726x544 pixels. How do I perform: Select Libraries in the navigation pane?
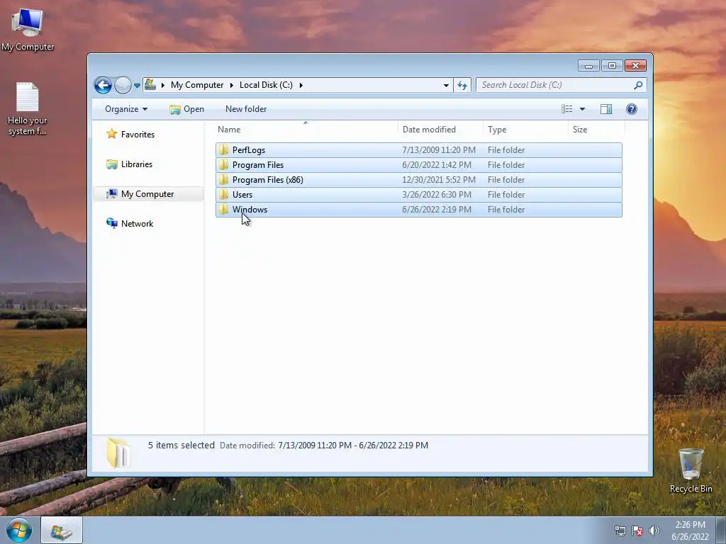tap(137, 164)
